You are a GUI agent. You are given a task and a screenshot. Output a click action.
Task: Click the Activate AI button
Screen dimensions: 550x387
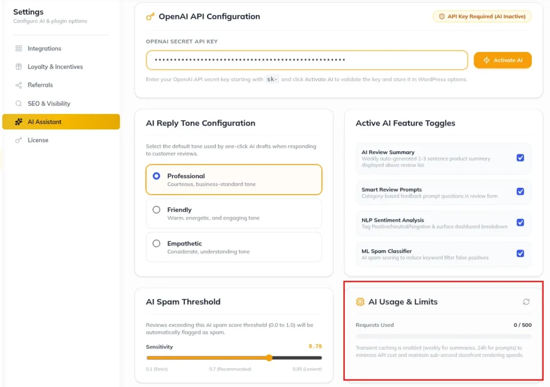click(x=502, y=60)
